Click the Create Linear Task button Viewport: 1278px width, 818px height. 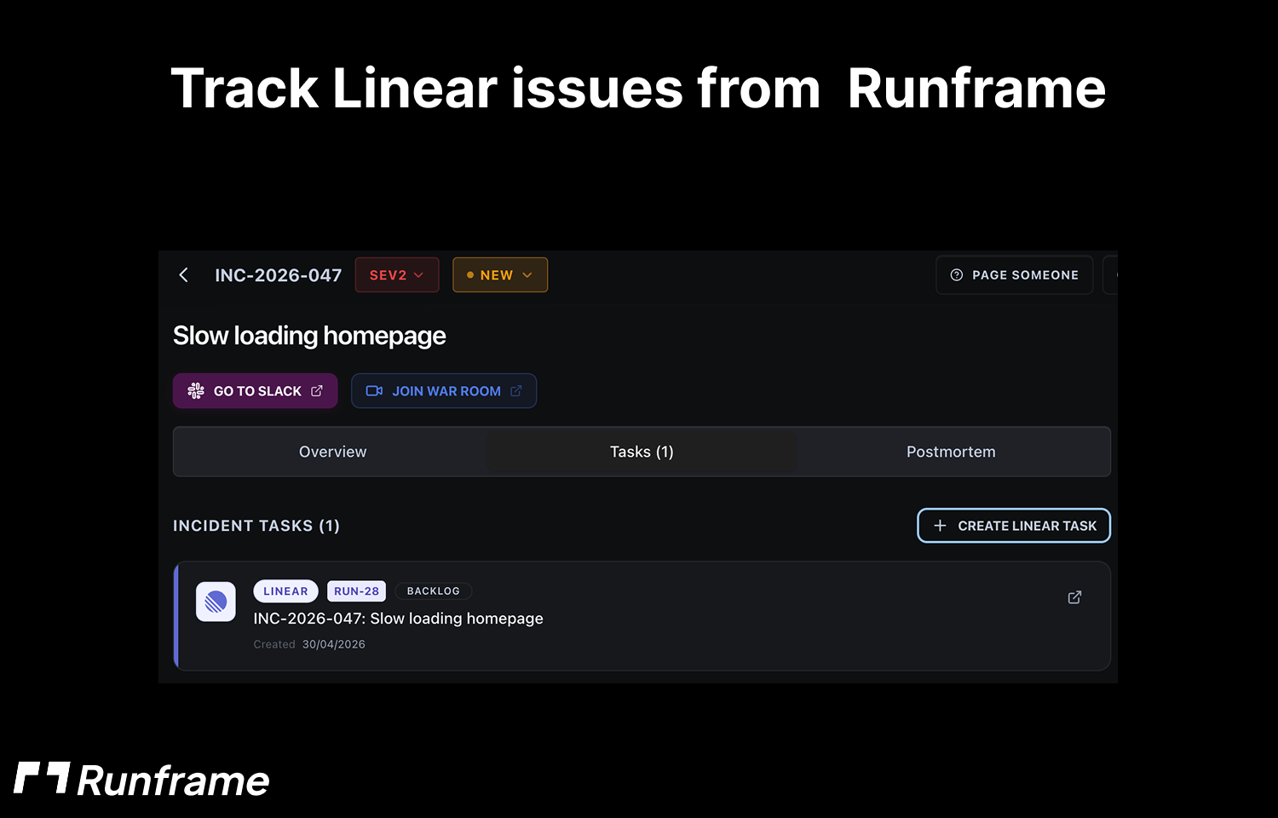point(1013,526)
